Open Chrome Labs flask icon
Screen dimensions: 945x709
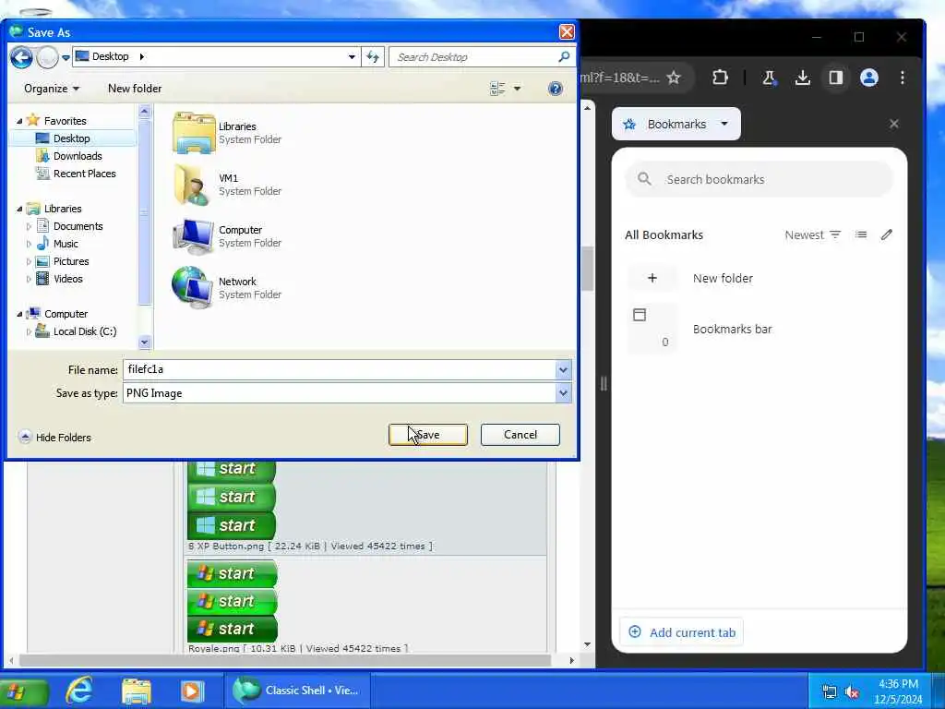click(x=769, y=78)
